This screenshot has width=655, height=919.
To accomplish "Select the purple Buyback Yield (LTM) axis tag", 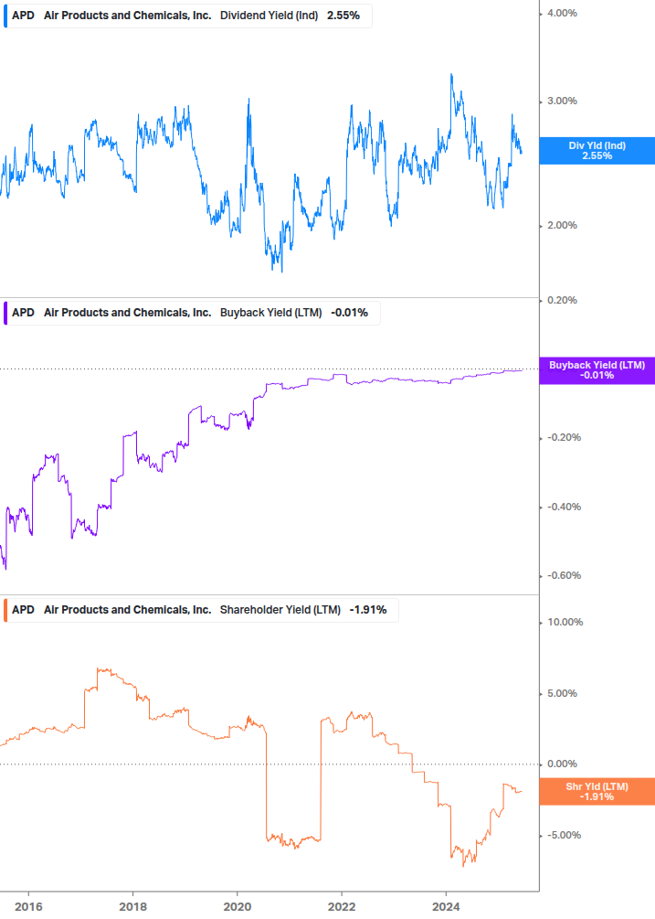I will [x=597, y=370].
